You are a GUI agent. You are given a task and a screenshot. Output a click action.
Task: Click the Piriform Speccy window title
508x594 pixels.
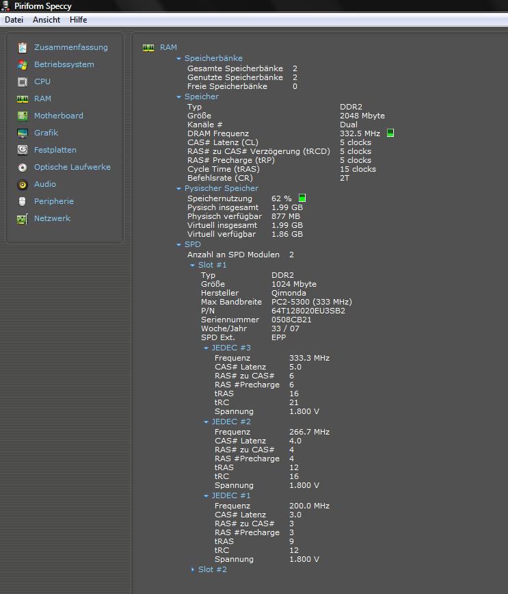point(43,6)
